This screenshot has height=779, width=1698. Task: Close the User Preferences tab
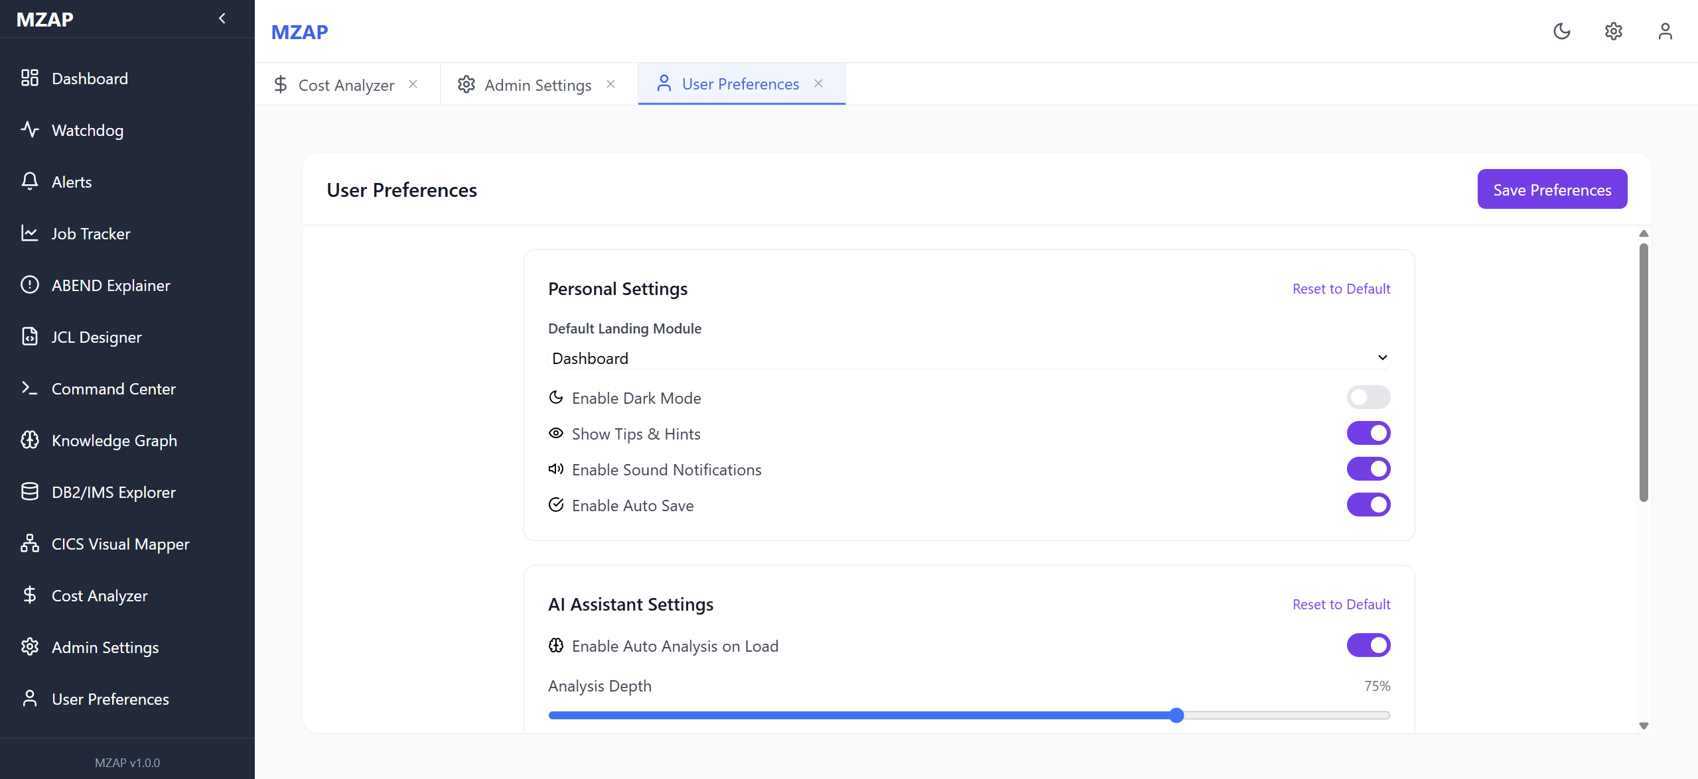818,84
